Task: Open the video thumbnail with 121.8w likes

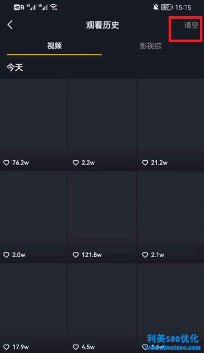Action: (103, 217)
